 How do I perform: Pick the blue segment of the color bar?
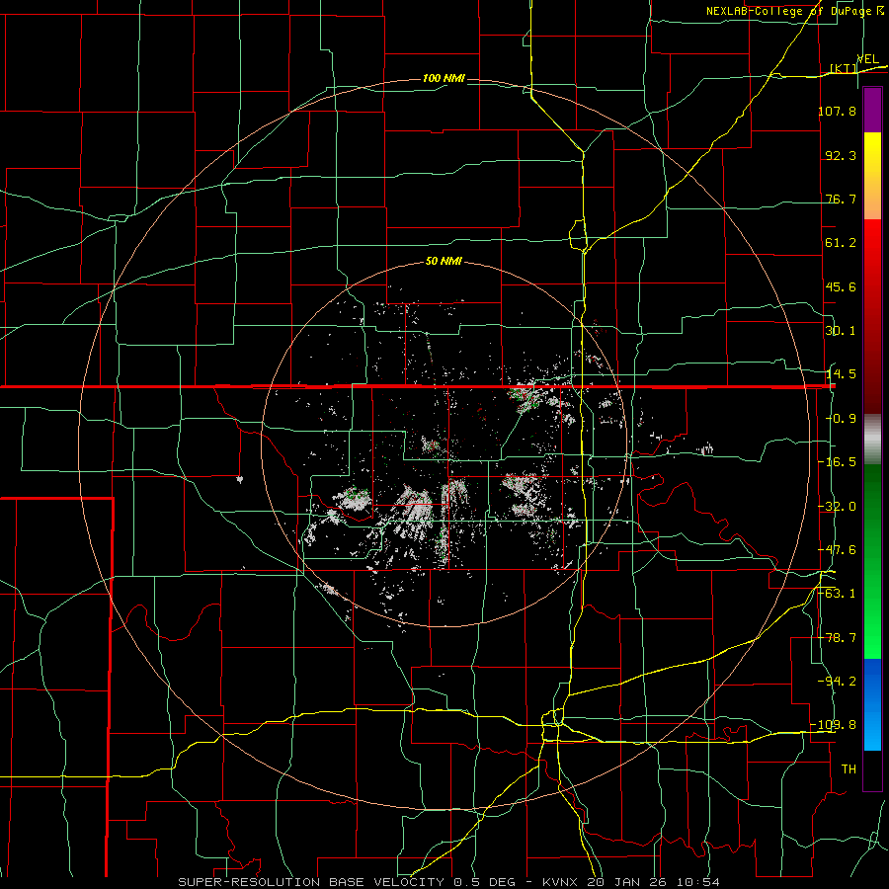click(x=872, y=704)
